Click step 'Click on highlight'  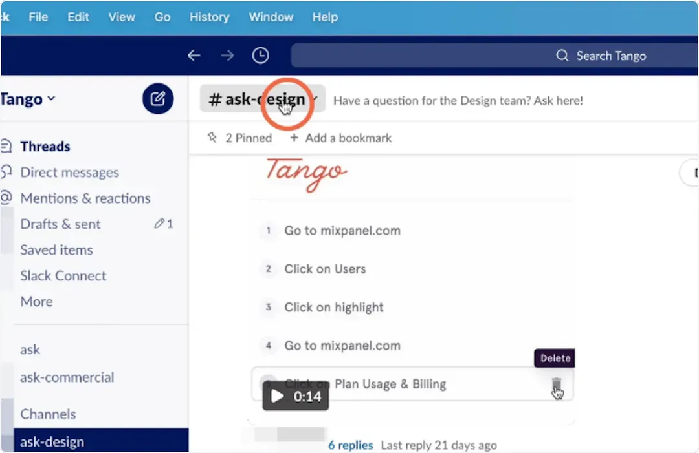point(334,307)
